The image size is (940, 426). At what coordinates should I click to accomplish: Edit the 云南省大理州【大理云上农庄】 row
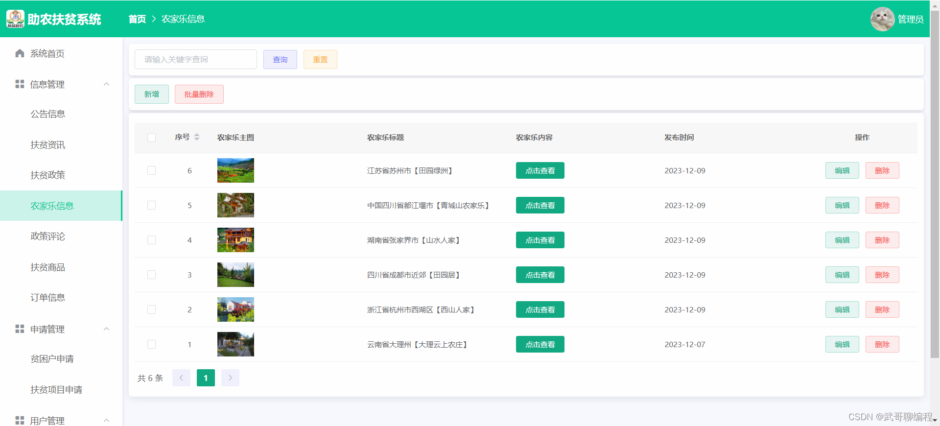tap(842, 344)
